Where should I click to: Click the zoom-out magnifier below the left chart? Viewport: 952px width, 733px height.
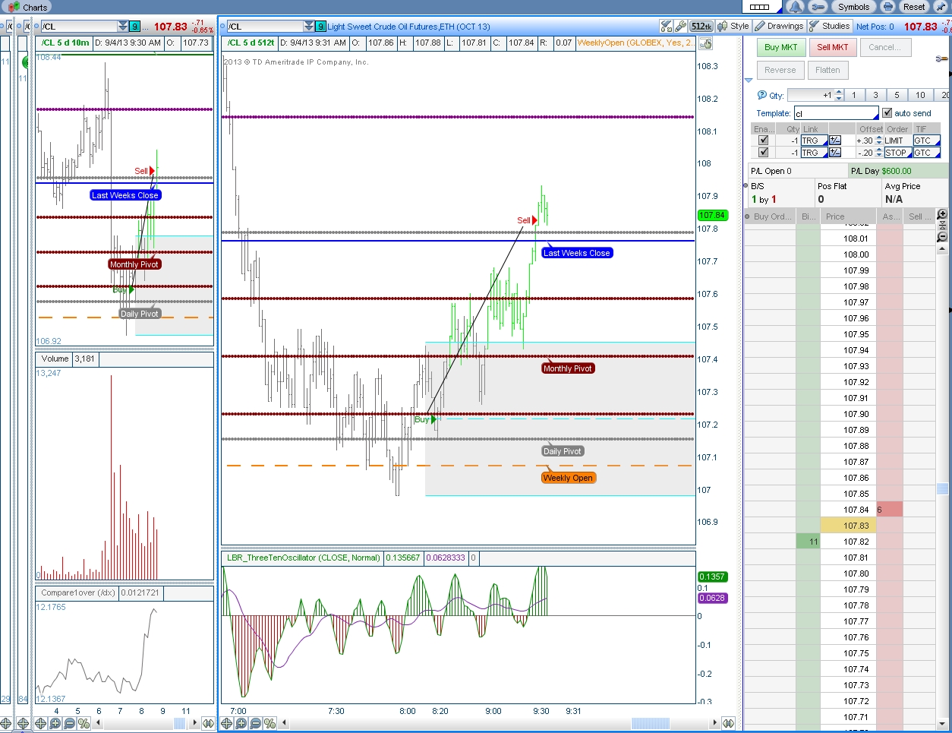[69, 723]
